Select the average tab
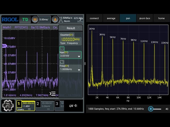 (x=111, y=18)
